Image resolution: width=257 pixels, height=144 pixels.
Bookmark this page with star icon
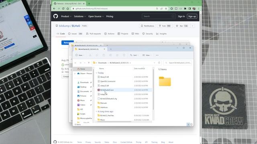coord(166,8)
